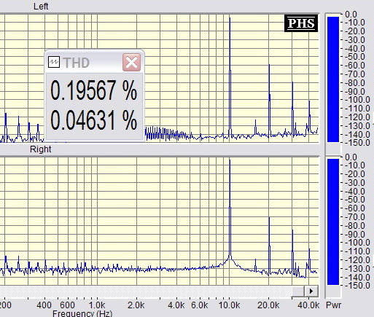Click the Left channel blue power meter
374x317 pixels.
[x=333, y=79]
